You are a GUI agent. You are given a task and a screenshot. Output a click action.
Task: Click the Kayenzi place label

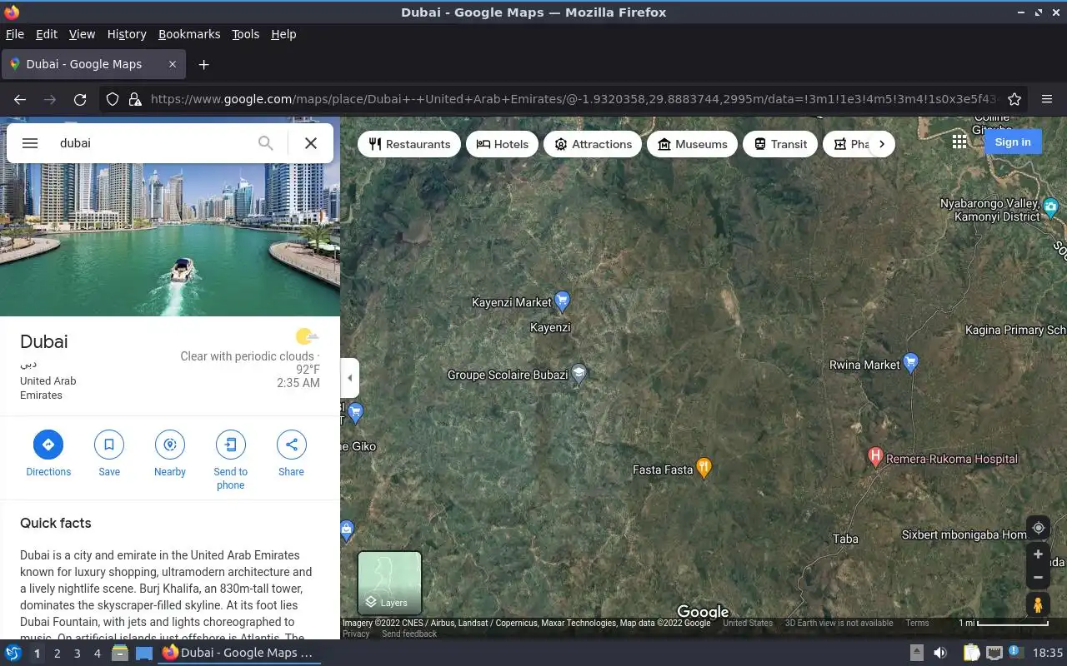[x=550, y=328]
